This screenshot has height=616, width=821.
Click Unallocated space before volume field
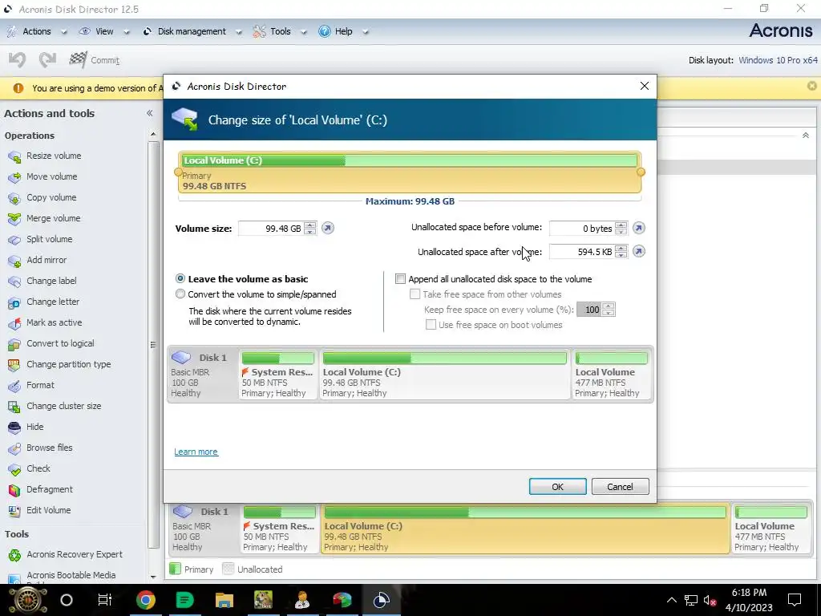(582, 229)
